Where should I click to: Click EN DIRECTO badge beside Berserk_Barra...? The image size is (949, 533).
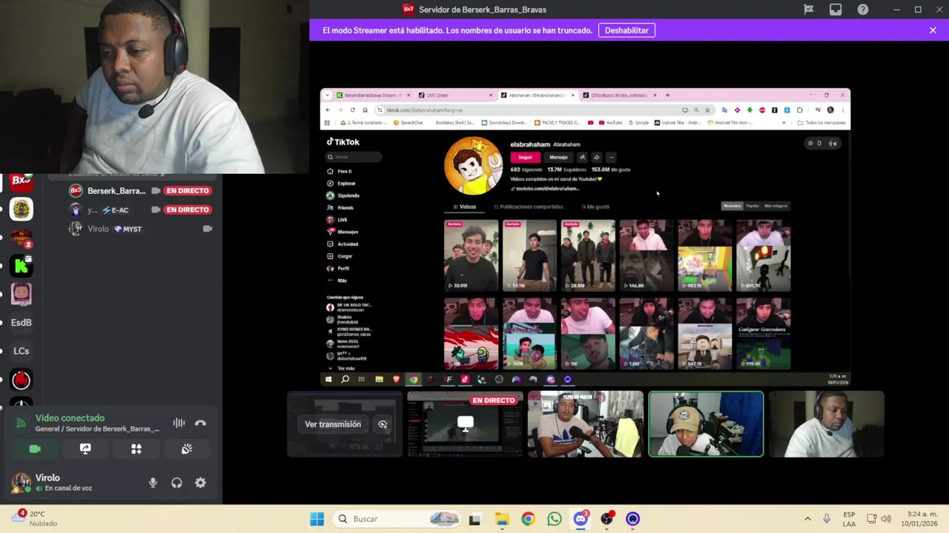pos(188,191)
